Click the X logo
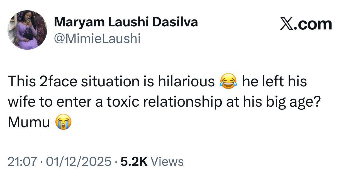Image resolution: width=346 pixels, height=178 pixels. 287,24
